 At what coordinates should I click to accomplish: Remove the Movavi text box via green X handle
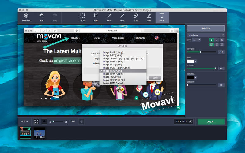(136, 98)
